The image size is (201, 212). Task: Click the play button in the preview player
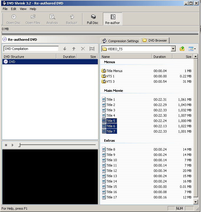pos(13,145)
